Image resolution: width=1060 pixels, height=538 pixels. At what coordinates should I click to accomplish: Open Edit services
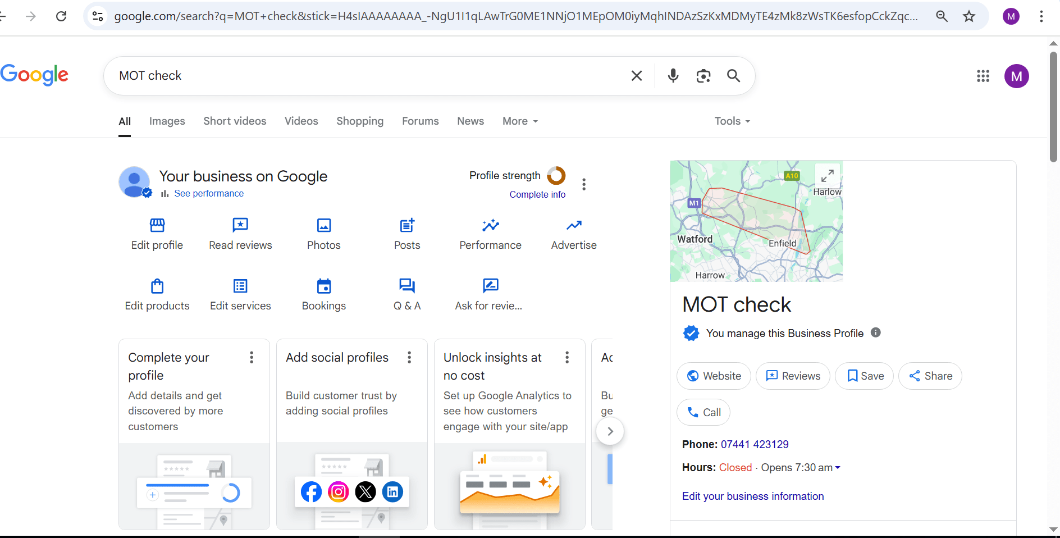240,295
